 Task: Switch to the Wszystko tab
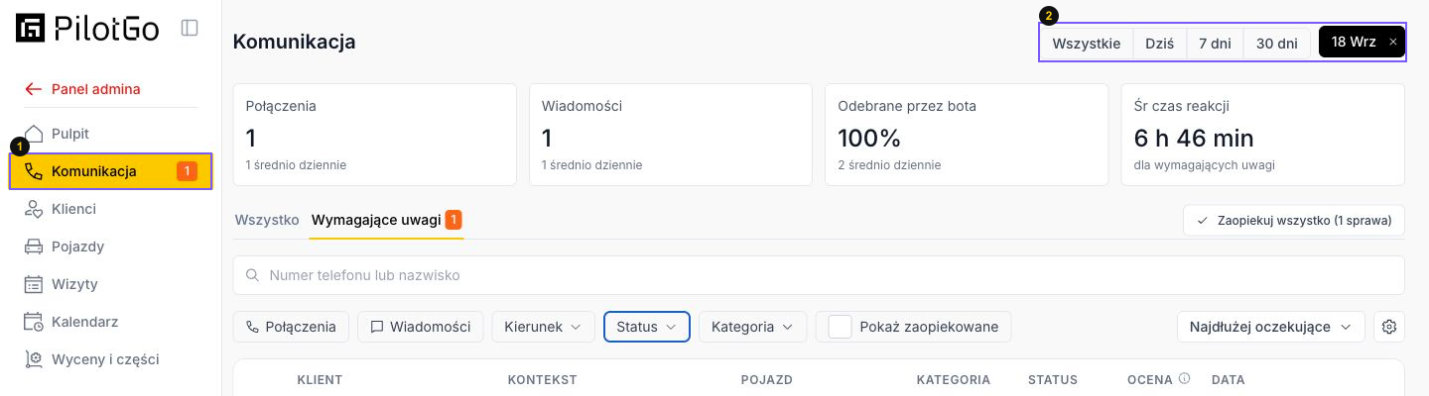267,220
